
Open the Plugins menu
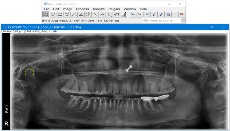(x=114, y=9)
